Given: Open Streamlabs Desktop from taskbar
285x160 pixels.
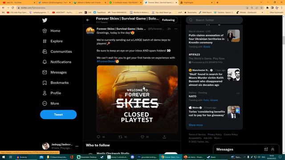Looking at the screenshot, I should click(x=87, y=157).
